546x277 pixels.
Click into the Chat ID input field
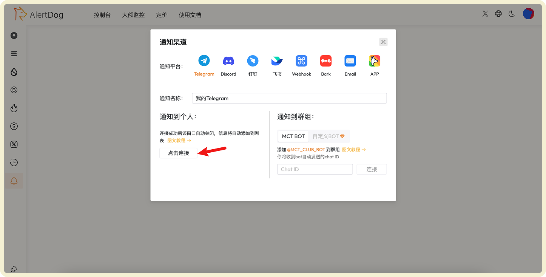coord(315,169)
